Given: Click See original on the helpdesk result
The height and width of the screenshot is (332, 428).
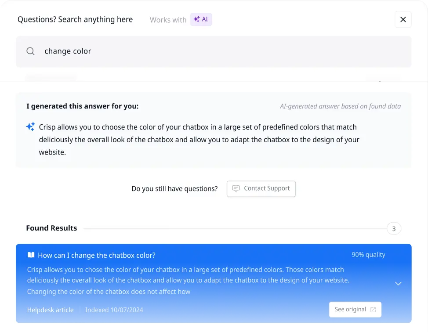Looking at the screenshot, I should coord(355,309).
